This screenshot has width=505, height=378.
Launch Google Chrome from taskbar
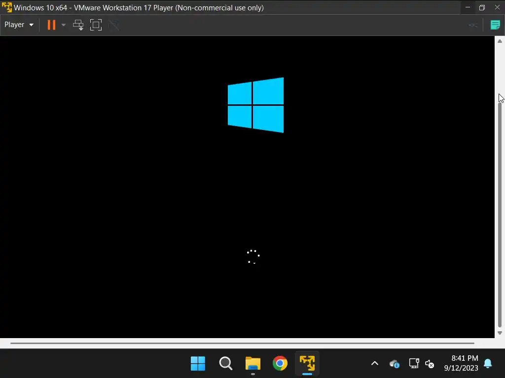pos(280,364)
